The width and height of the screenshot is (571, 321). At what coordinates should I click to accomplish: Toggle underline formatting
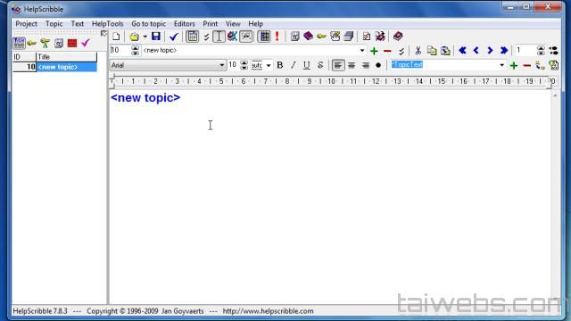tap(307, 65)
